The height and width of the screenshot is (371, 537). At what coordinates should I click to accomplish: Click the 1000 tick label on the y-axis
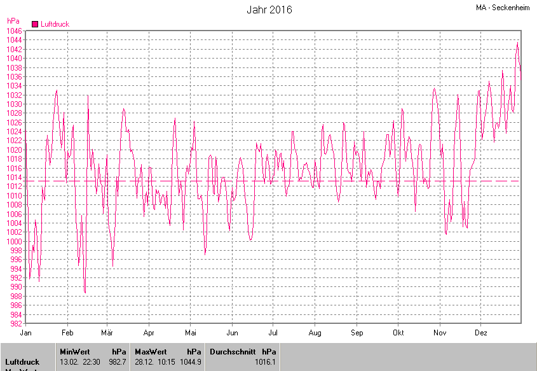14,241
